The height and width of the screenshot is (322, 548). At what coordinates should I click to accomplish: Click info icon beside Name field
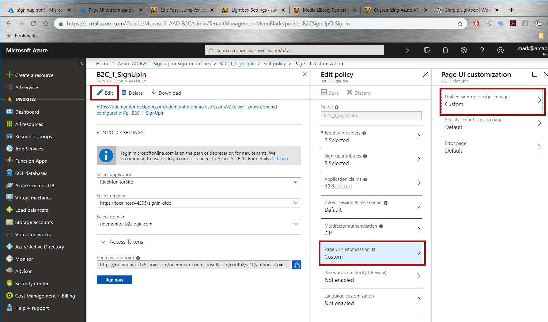(x=337, y=107)
